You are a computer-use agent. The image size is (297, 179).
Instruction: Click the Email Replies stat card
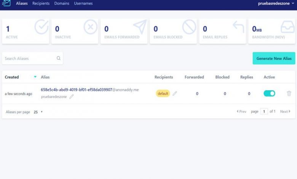pyautogui.click(x=223, y=31)
